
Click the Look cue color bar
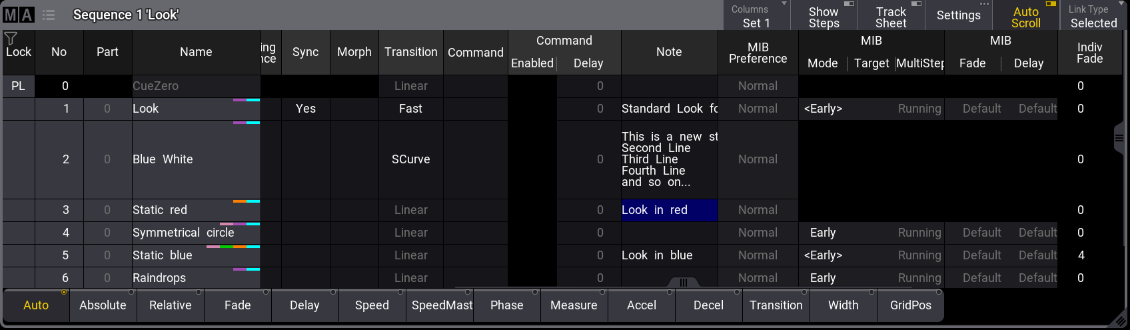click(x=246, y=100)
